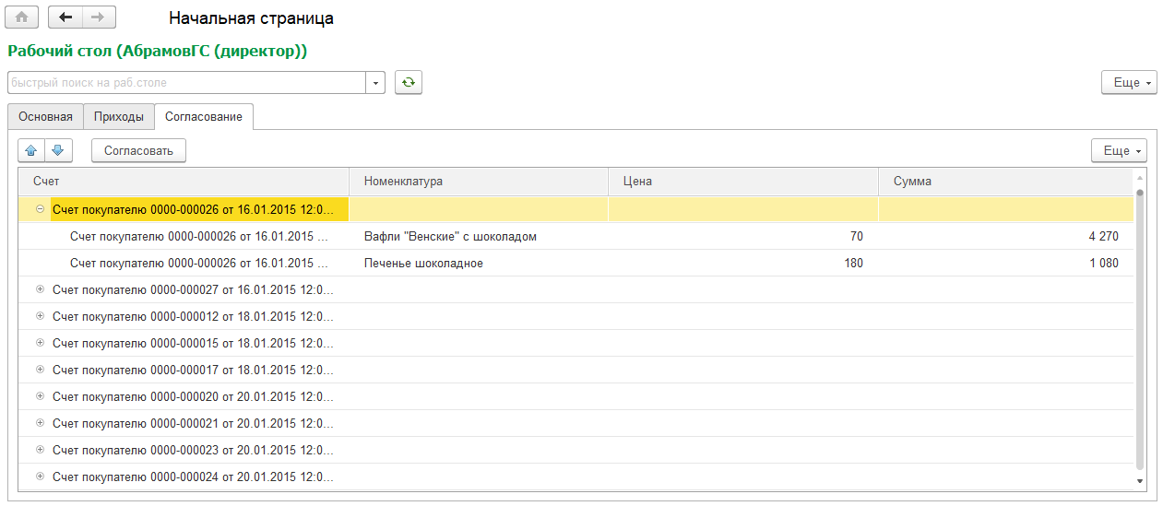Screen dimensions: 1163x506
Task: Collapse invoice 0000-000026 group
Action: point(40,209)
